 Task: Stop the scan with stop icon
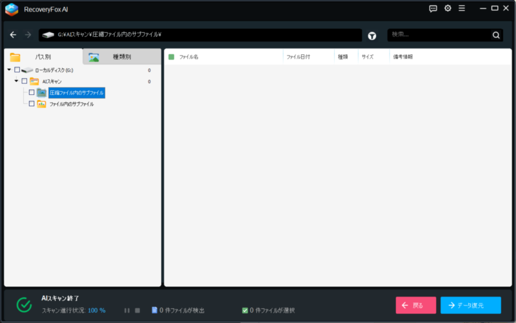pos(137,310)
